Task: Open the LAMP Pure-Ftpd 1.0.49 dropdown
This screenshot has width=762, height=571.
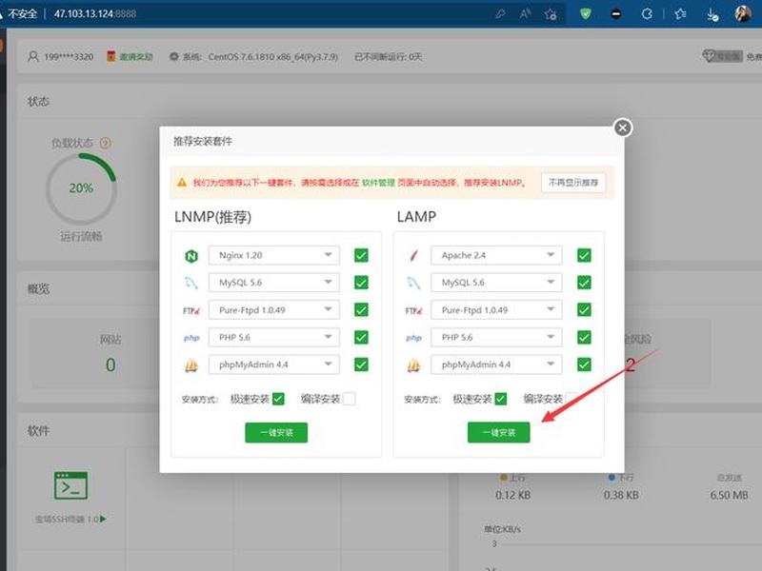Action: click(x=496, y=310)
